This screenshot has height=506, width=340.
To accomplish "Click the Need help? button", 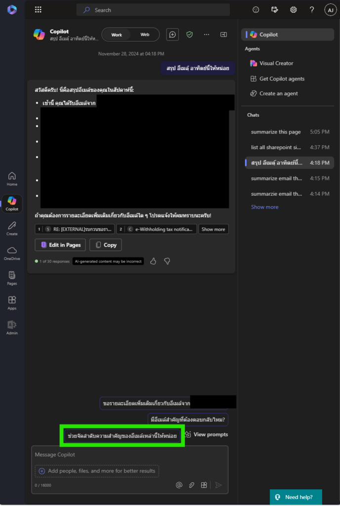I will [296, 497].
